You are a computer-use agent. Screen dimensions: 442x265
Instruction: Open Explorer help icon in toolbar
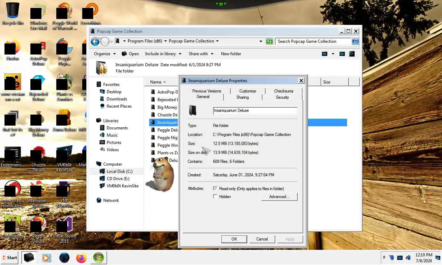(x=352, y=54)
